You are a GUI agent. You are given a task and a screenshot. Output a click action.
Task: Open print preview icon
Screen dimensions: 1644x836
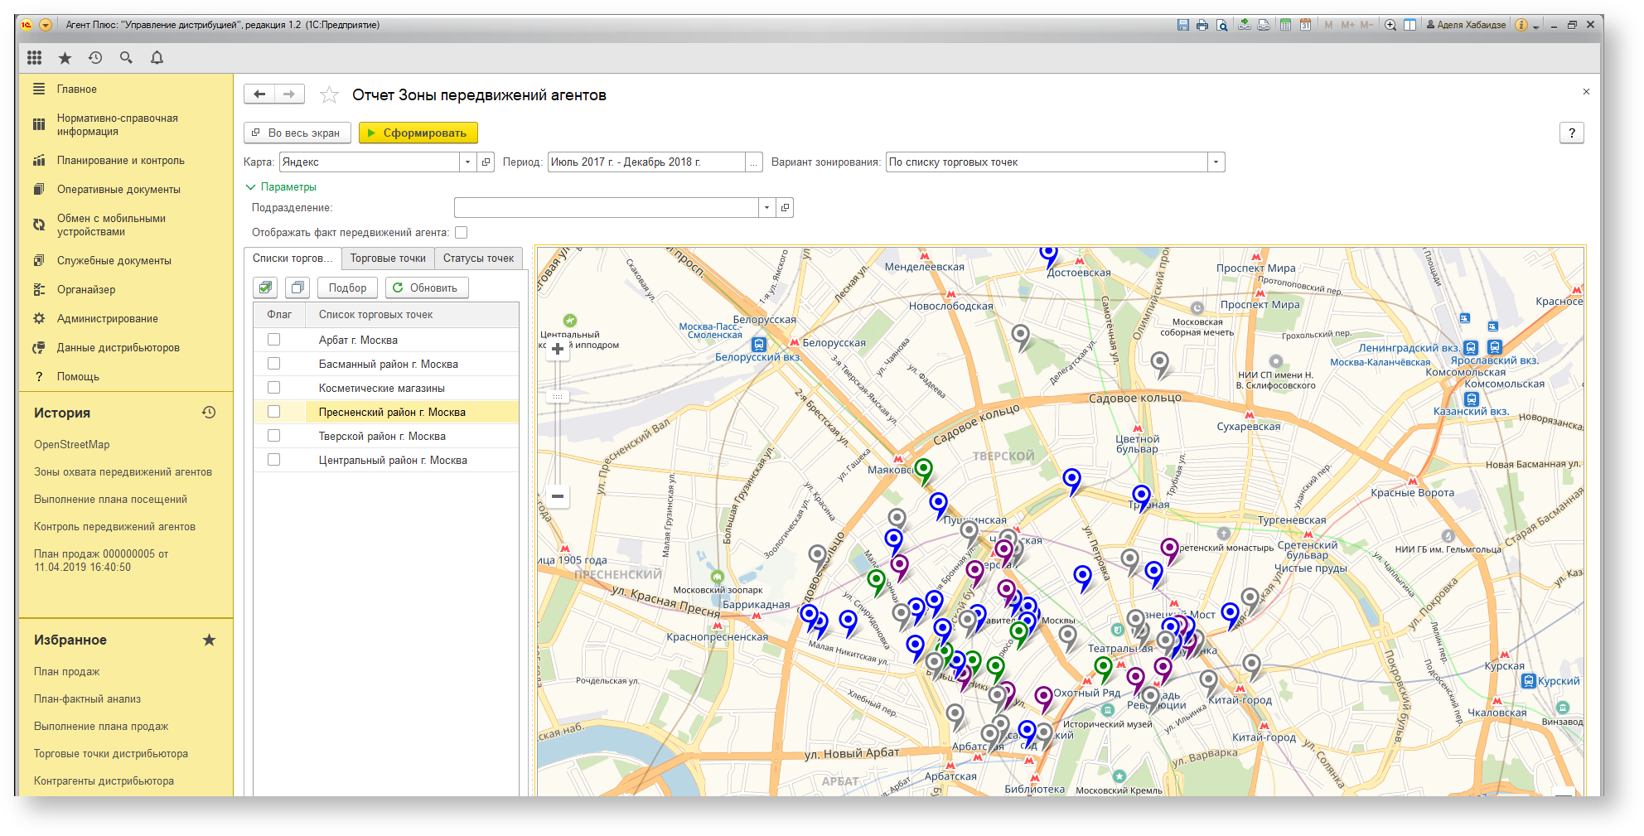click(x=1221, y=25)
